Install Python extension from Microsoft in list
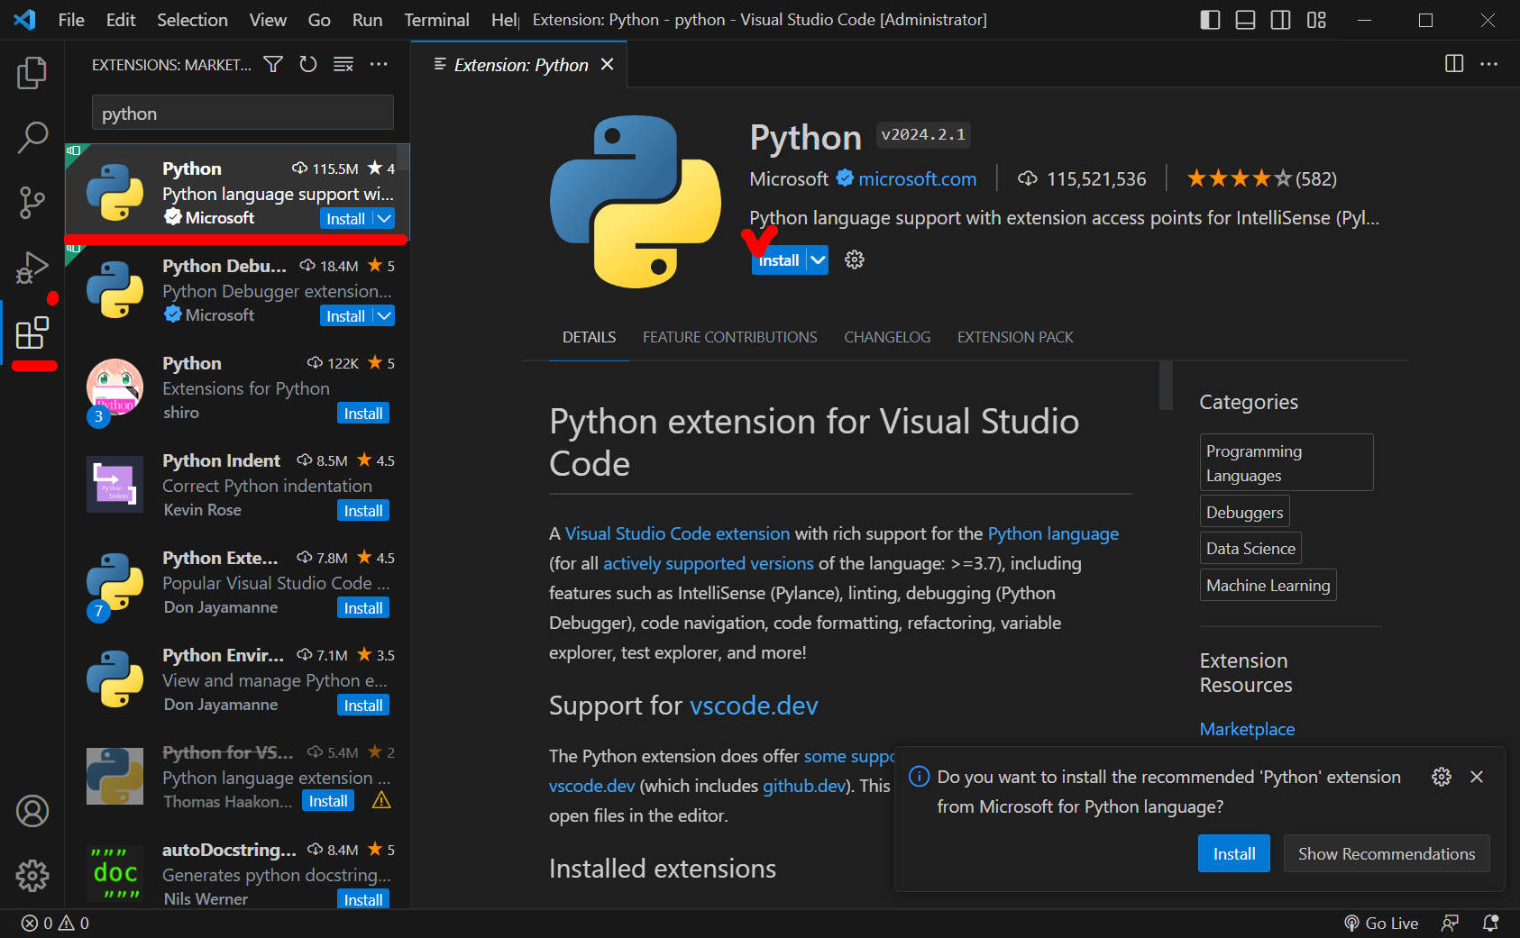1520x938 pixels. click(346, 218)
